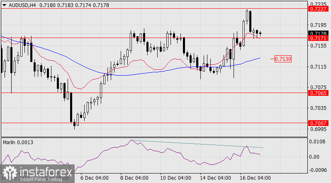Select the black 0.7178 current price tag

[316, 33]
